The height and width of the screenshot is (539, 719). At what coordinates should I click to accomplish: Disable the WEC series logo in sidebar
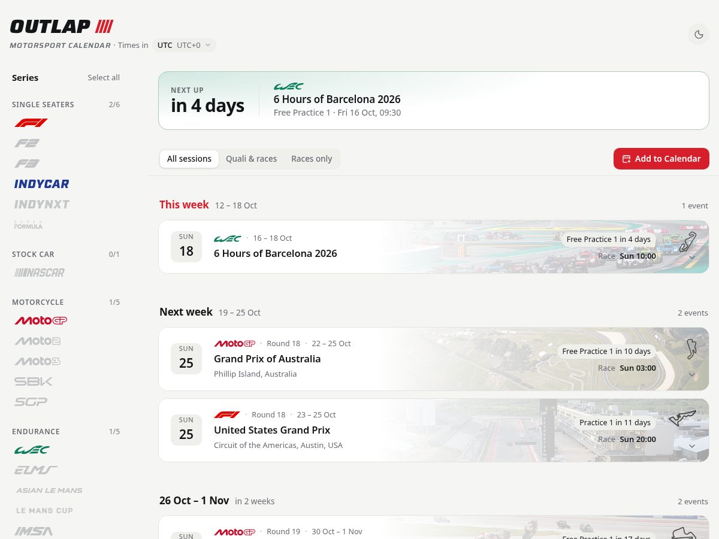(32, 450)
